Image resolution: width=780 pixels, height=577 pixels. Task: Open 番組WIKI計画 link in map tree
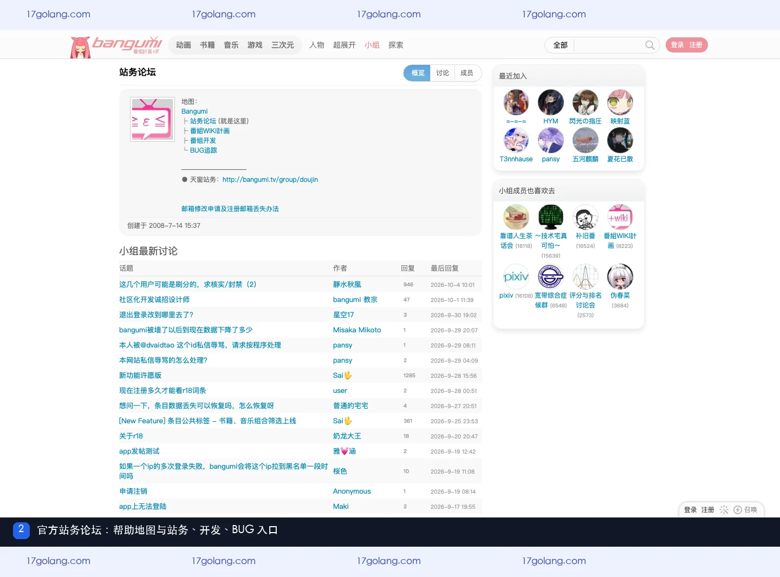(x=210, y=131)
